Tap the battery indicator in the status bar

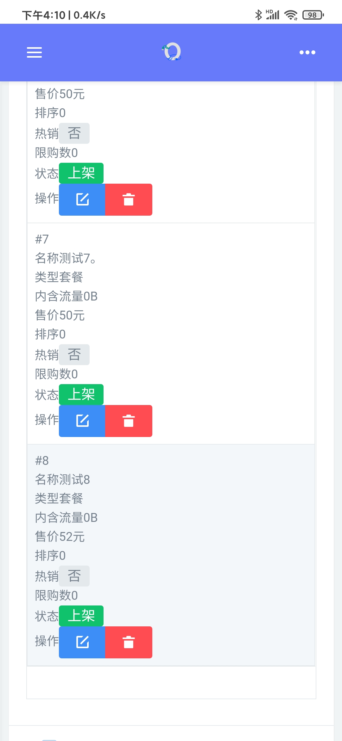point(313,14)
